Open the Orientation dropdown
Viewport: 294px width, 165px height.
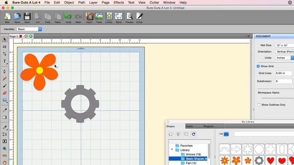tap(284, 52)
